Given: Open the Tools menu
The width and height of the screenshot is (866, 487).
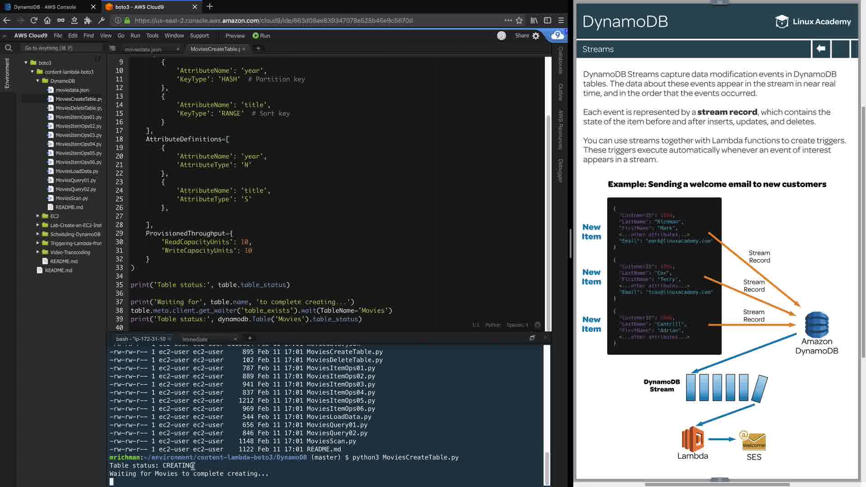Looking at the screenshot, I should pyautogui.click(x=152, y=36).
